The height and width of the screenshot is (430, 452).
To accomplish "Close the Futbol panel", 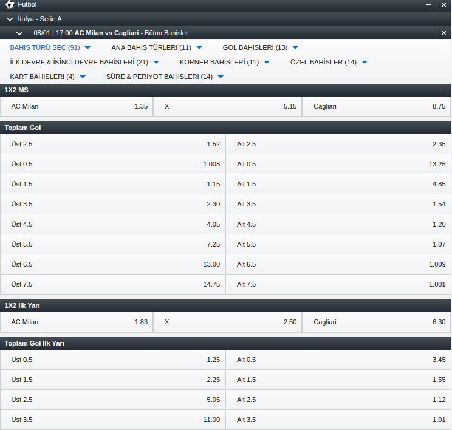I will tap(443, 5).
